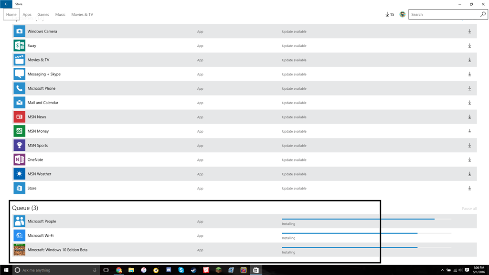Click the MSN Money chart icon
The image size is (489, 275).
click(x=19, y=131)
